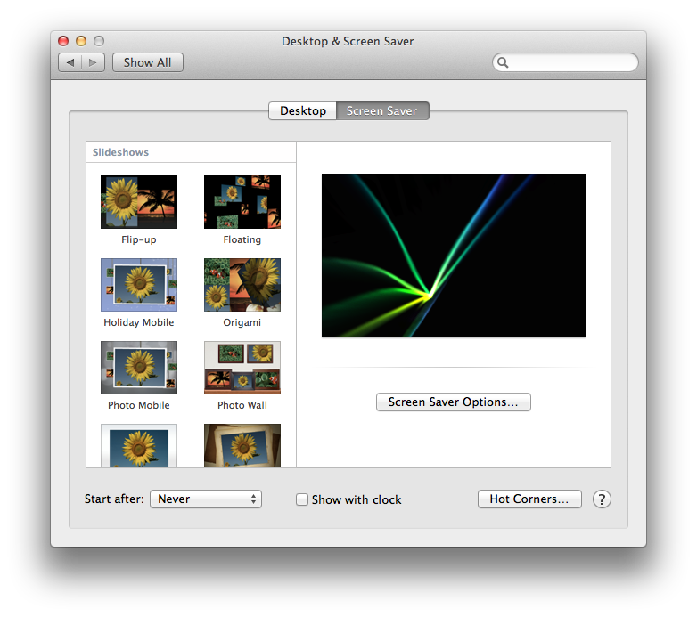Open Screen Saver Options

click(454, 402)
